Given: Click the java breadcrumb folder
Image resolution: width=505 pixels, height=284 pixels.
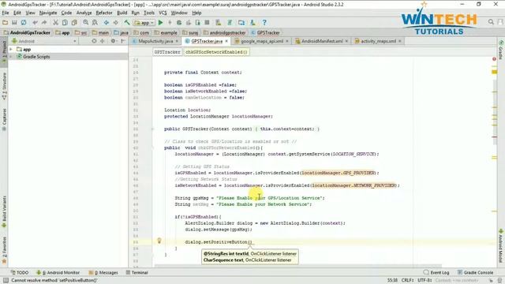Looking at the screenshot, I should tap(121, 33).
